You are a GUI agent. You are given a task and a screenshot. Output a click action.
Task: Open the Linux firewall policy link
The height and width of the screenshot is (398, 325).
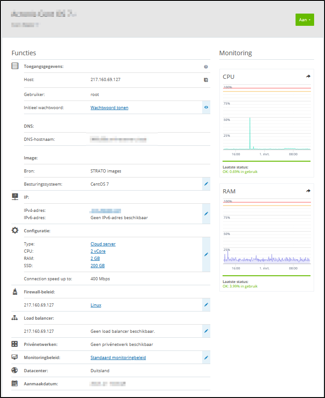[x=96, y=305]
